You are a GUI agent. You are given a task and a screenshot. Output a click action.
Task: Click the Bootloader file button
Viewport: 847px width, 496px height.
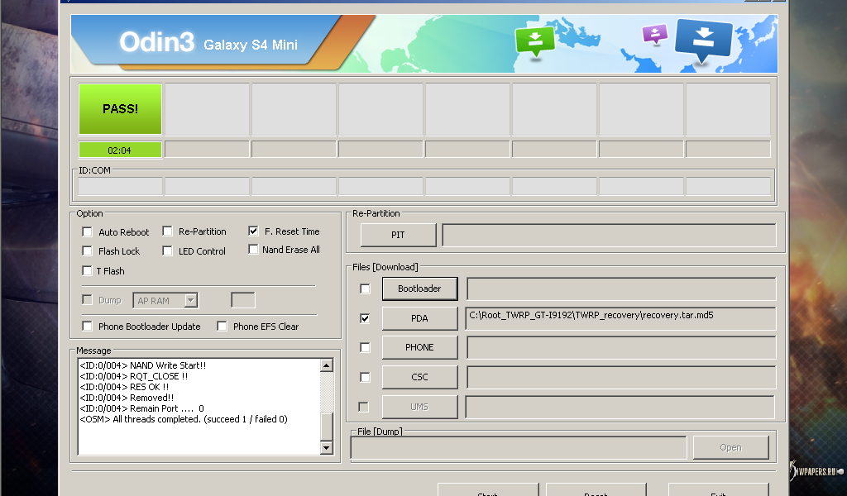tap(419, 289)
